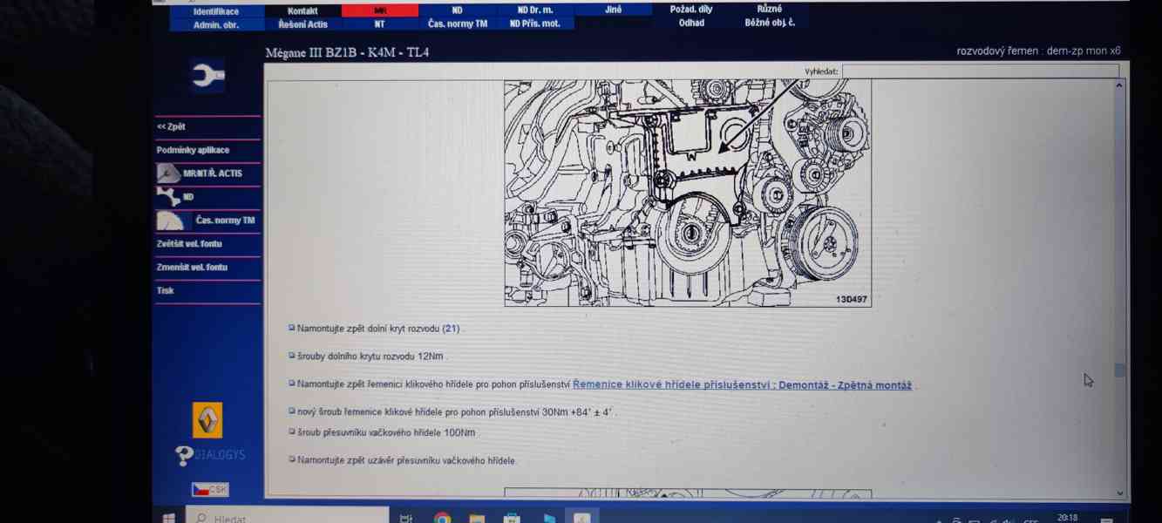The height and width of the screenshot is (523, 1162).
Task: Click the Dialogys wrench logo icon
Action: coord(207,76)
